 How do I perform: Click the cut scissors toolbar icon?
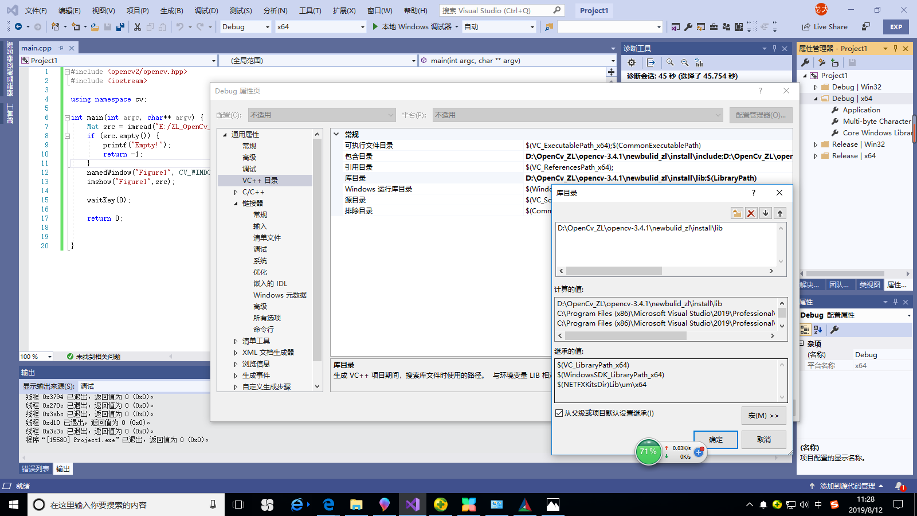138,26
